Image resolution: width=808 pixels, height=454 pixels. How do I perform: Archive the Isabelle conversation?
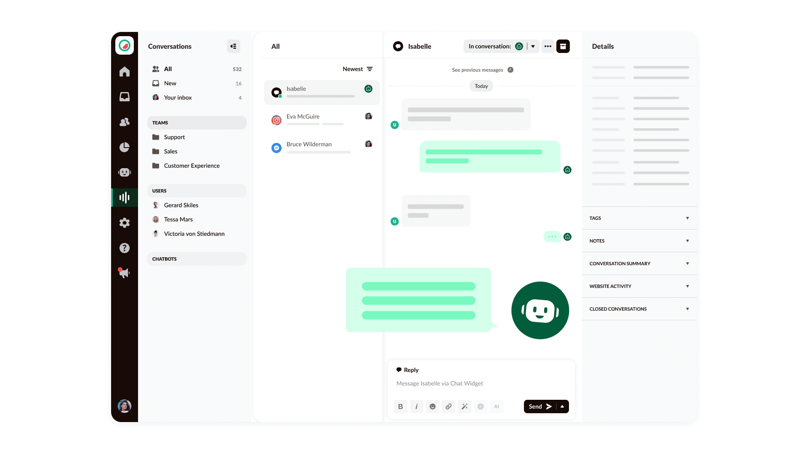563,46
